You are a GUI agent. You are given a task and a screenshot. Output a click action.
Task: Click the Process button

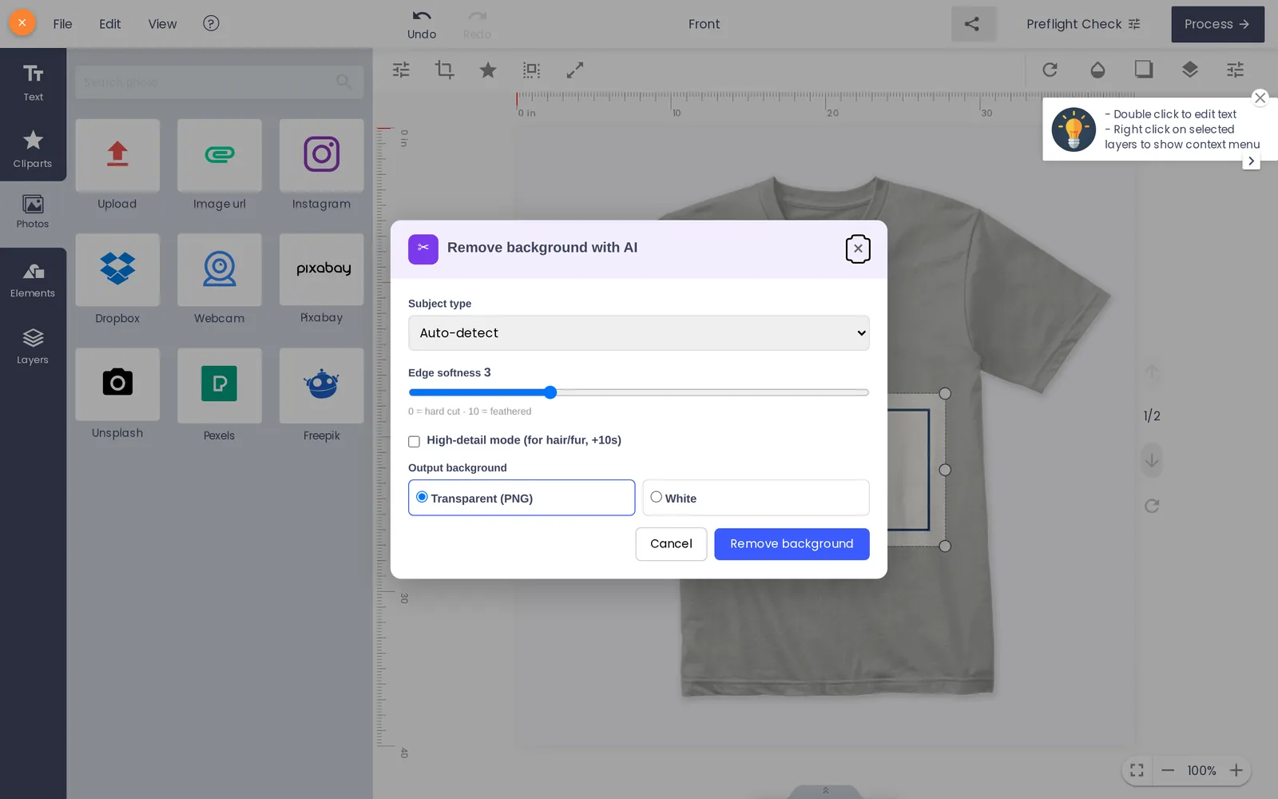1217,24
